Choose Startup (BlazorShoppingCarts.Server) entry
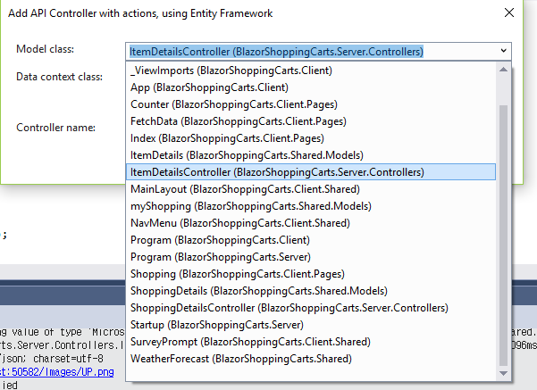537x390 pixels. point(311,325)
